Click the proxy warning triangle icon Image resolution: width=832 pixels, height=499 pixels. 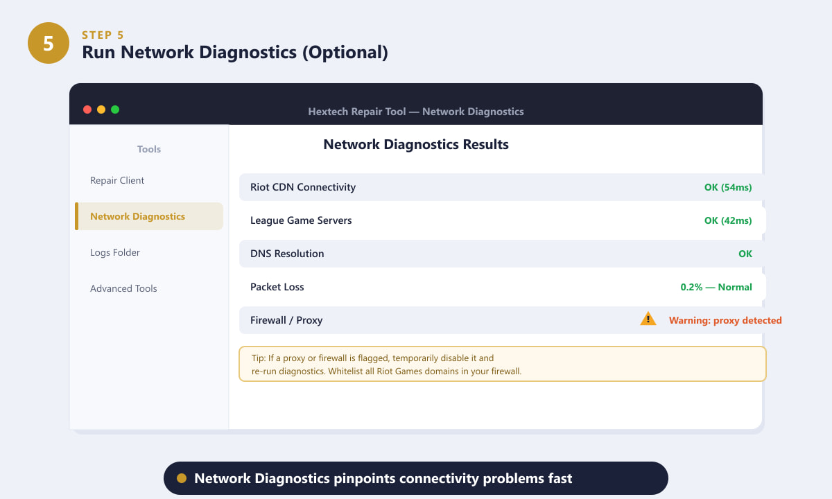coord(648,319)
